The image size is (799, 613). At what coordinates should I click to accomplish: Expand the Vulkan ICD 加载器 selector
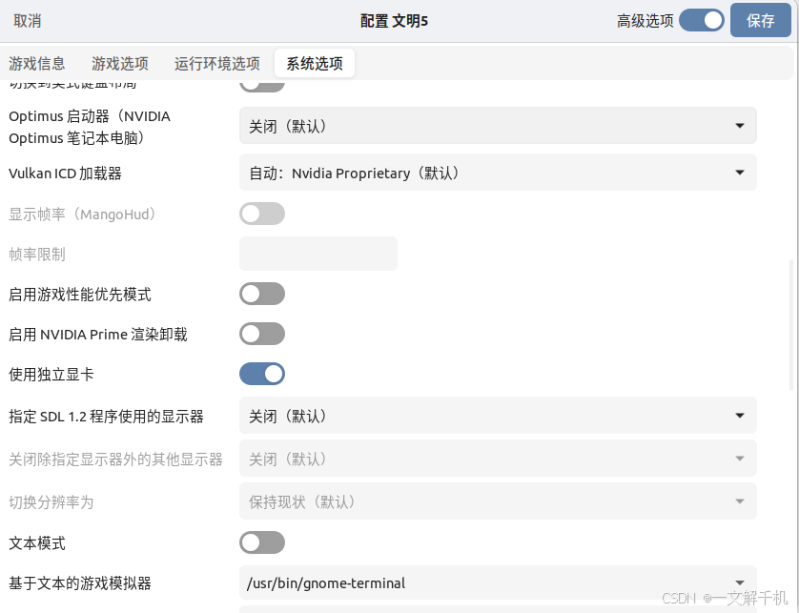tap(497, 173)
